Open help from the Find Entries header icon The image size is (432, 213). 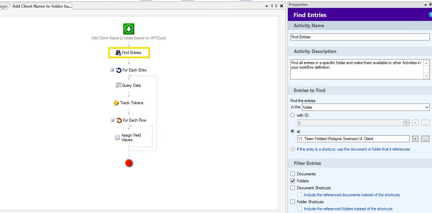(x=430, y=15)
